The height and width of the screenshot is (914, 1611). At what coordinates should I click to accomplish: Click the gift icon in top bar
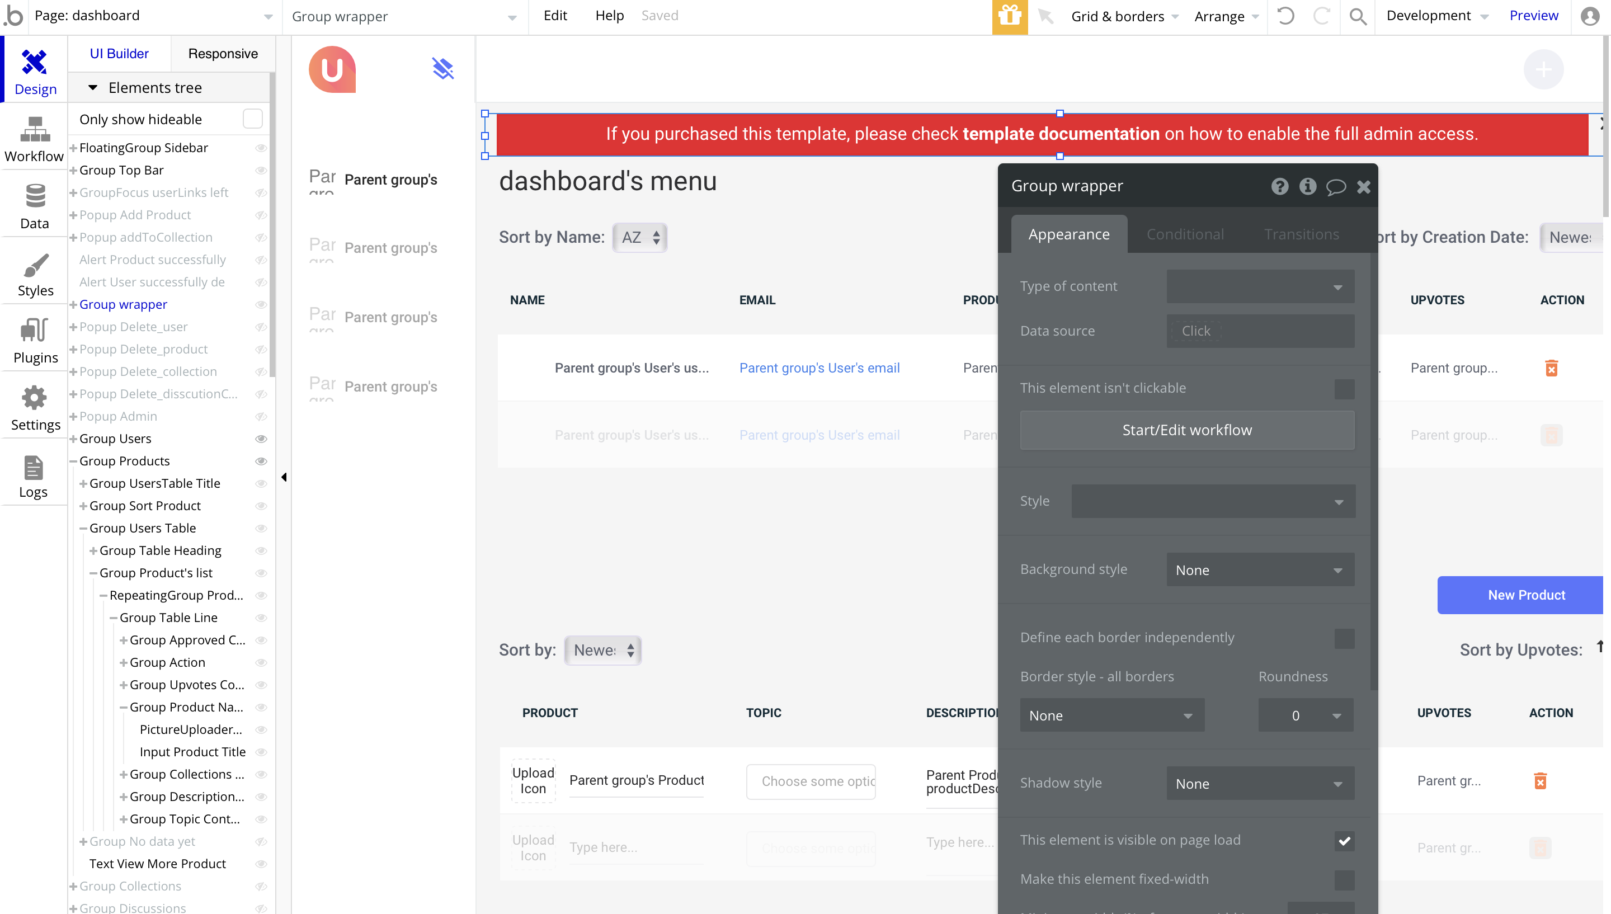pos(1009,16)
